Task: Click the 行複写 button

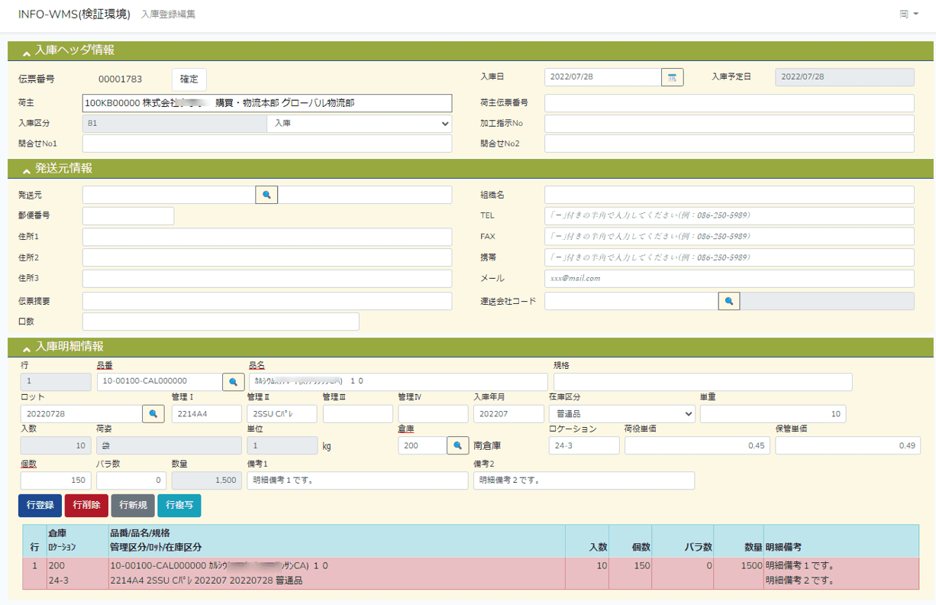Action: (x=179, y=505)
